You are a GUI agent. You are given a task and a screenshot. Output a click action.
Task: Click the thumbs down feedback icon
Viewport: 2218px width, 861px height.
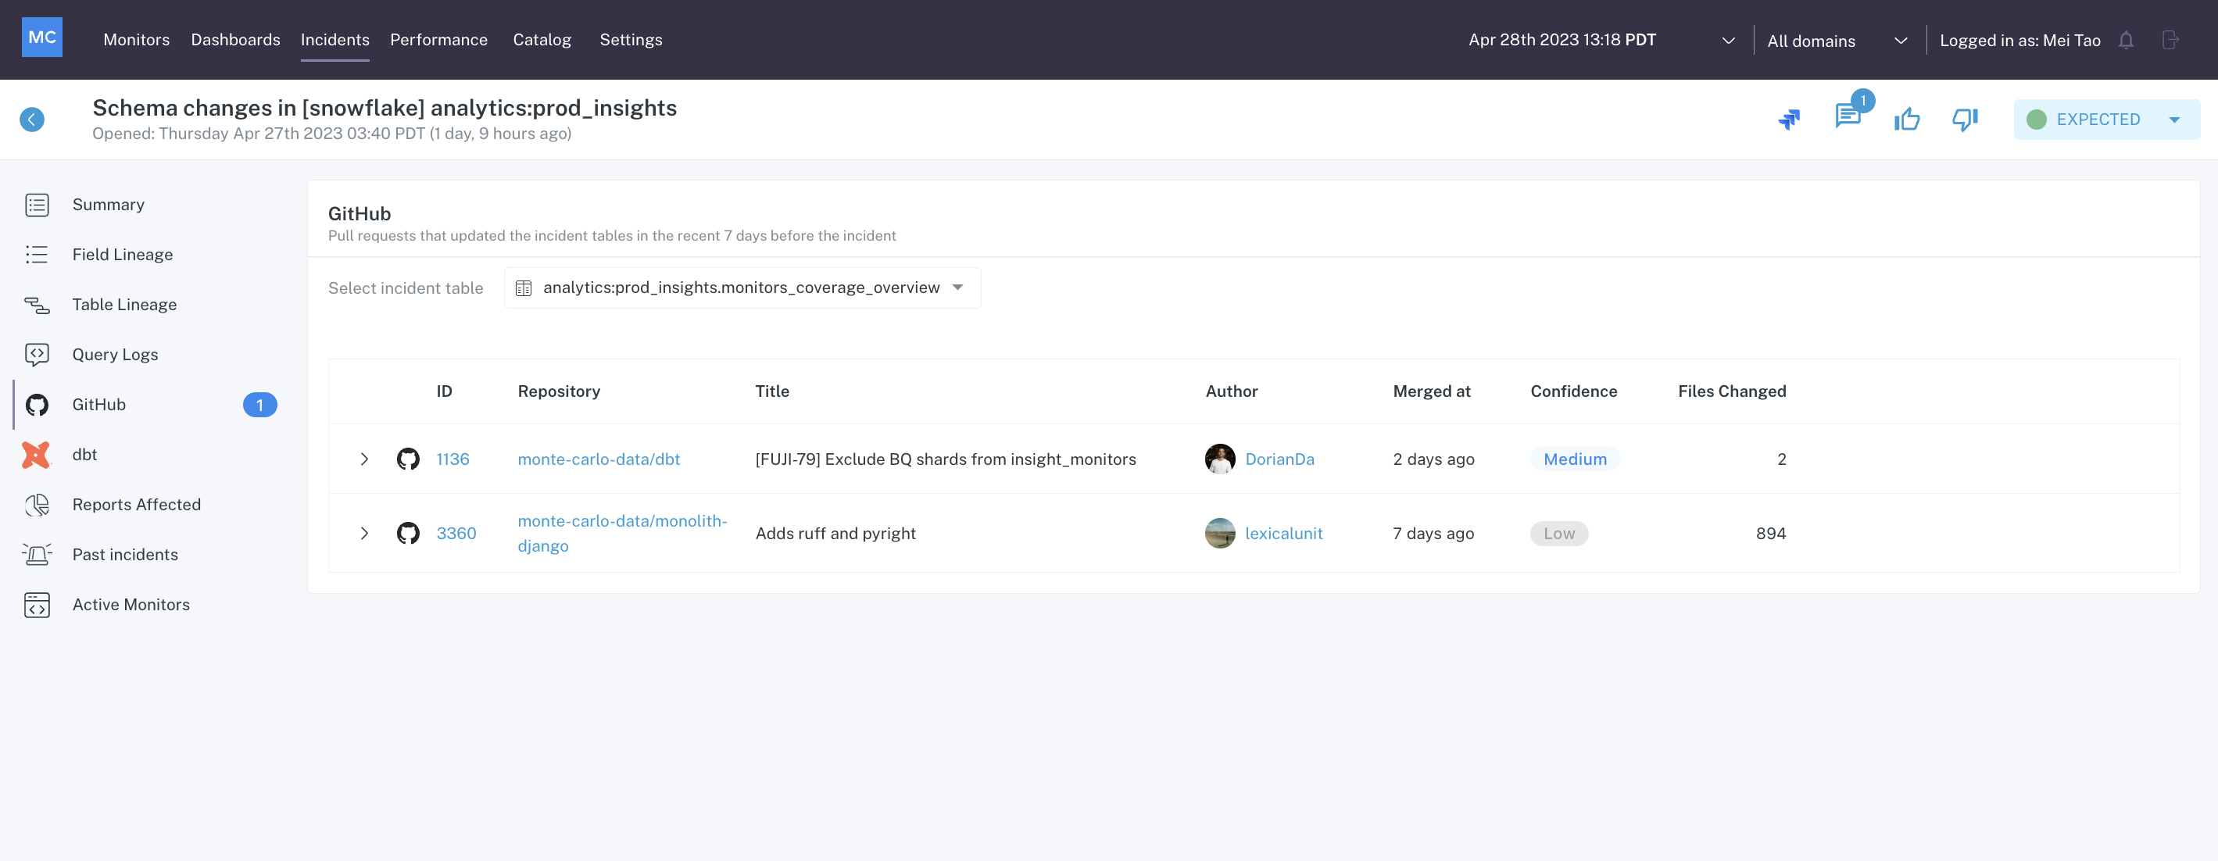1965,119
